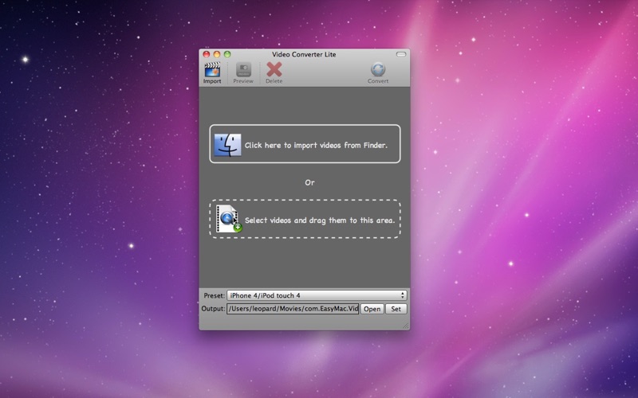Click the 'Output:' label
638x398 pixels.
click(213, 309)
